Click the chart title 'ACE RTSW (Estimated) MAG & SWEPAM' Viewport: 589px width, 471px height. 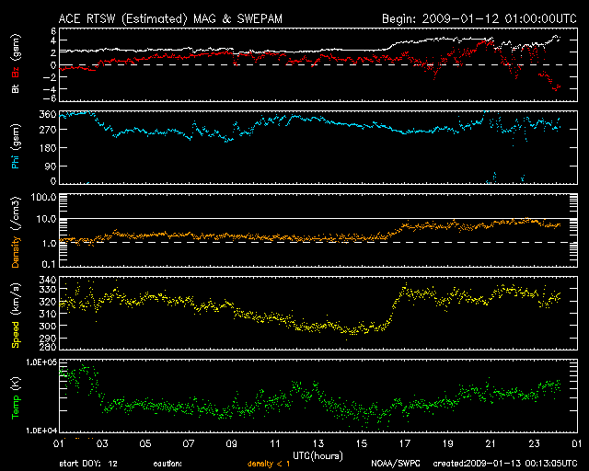[170, 18]
